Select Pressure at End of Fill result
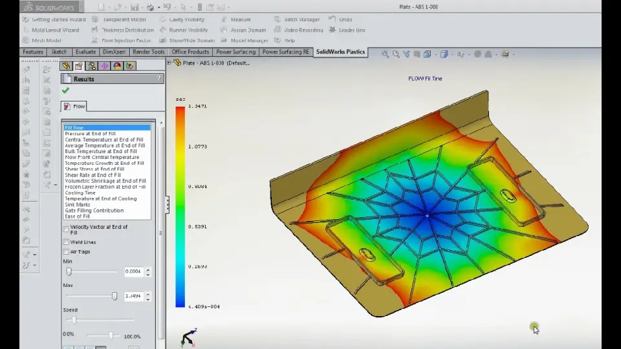Image resolution: width=621 pixels, height=349 pixels. point(90,134)
